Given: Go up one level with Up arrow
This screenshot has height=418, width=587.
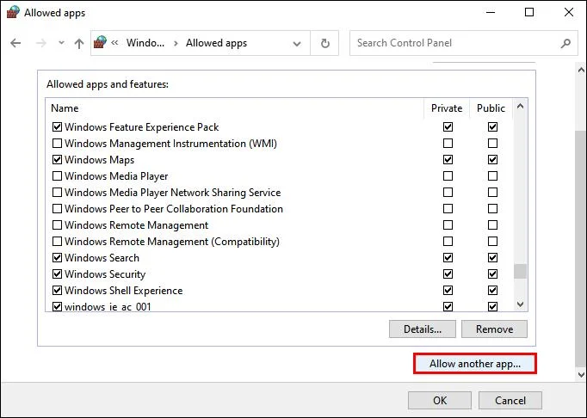Looking at the screenshot, I should [x=79, y=43].
